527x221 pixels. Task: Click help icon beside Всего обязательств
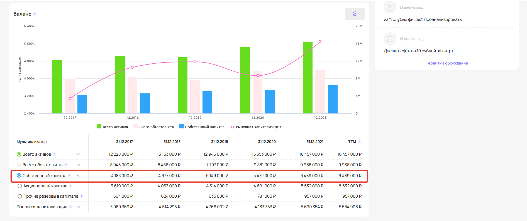click(x=66, y=165)
